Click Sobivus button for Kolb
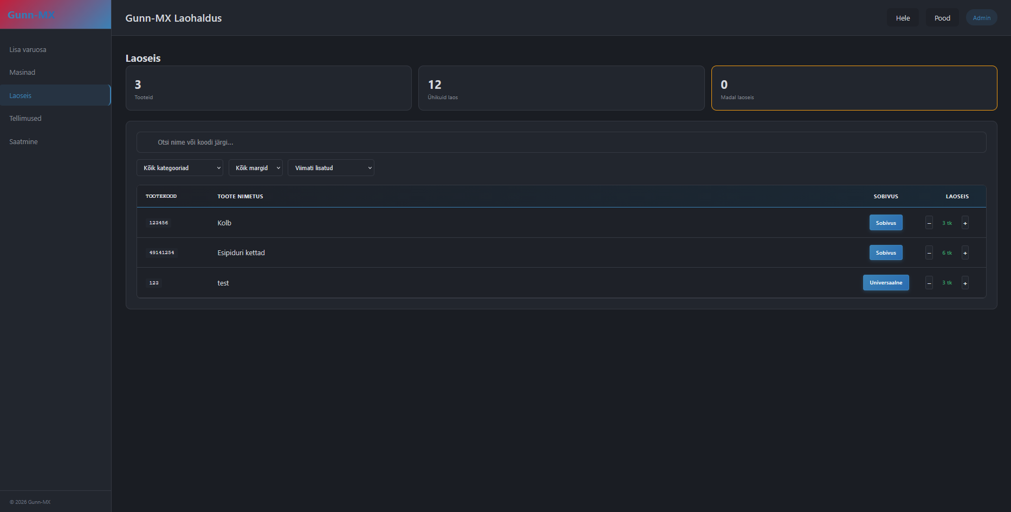 [x=886, y=223]
